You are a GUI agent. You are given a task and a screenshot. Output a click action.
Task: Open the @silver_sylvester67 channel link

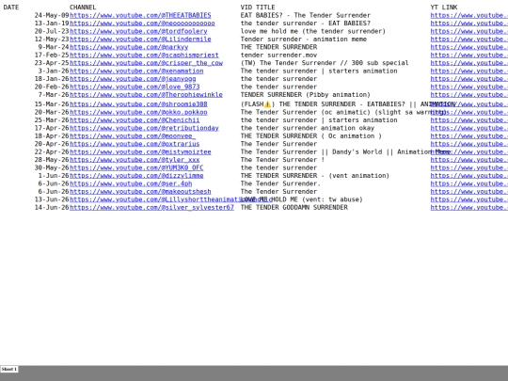coord(151,207)
